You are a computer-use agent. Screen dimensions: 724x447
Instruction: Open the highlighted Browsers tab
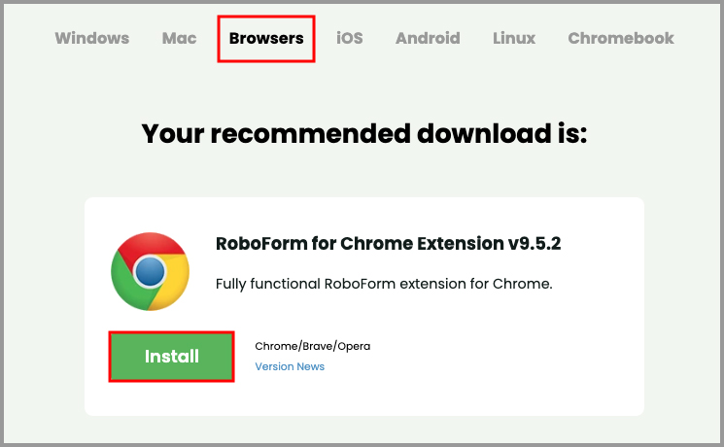click(266, 39)
